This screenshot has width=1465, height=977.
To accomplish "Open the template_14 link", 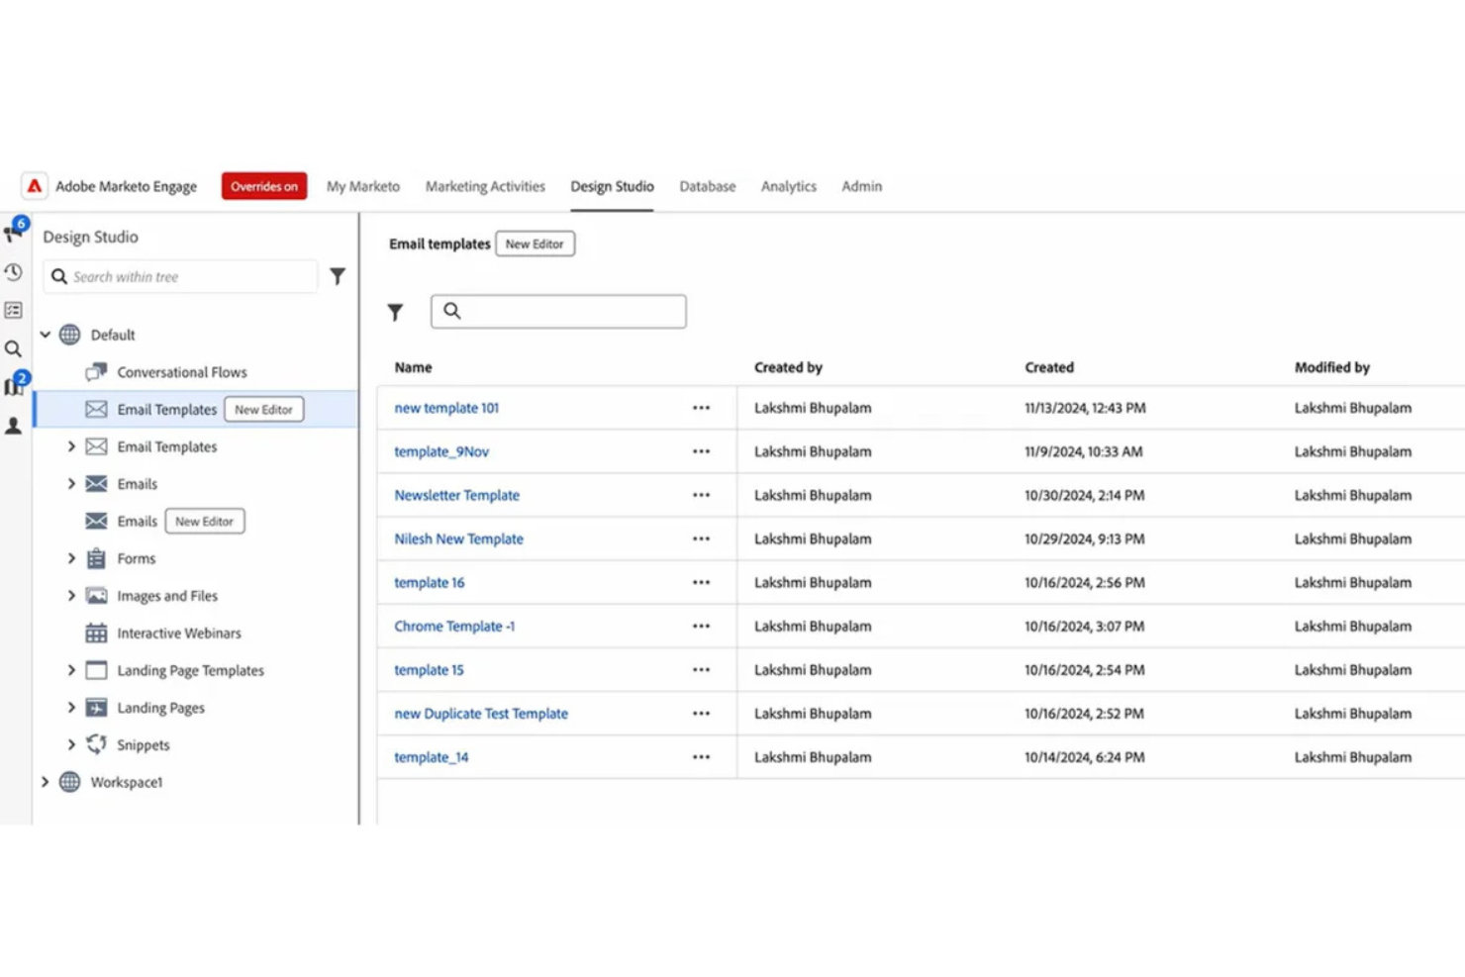I will coord(432,756).
